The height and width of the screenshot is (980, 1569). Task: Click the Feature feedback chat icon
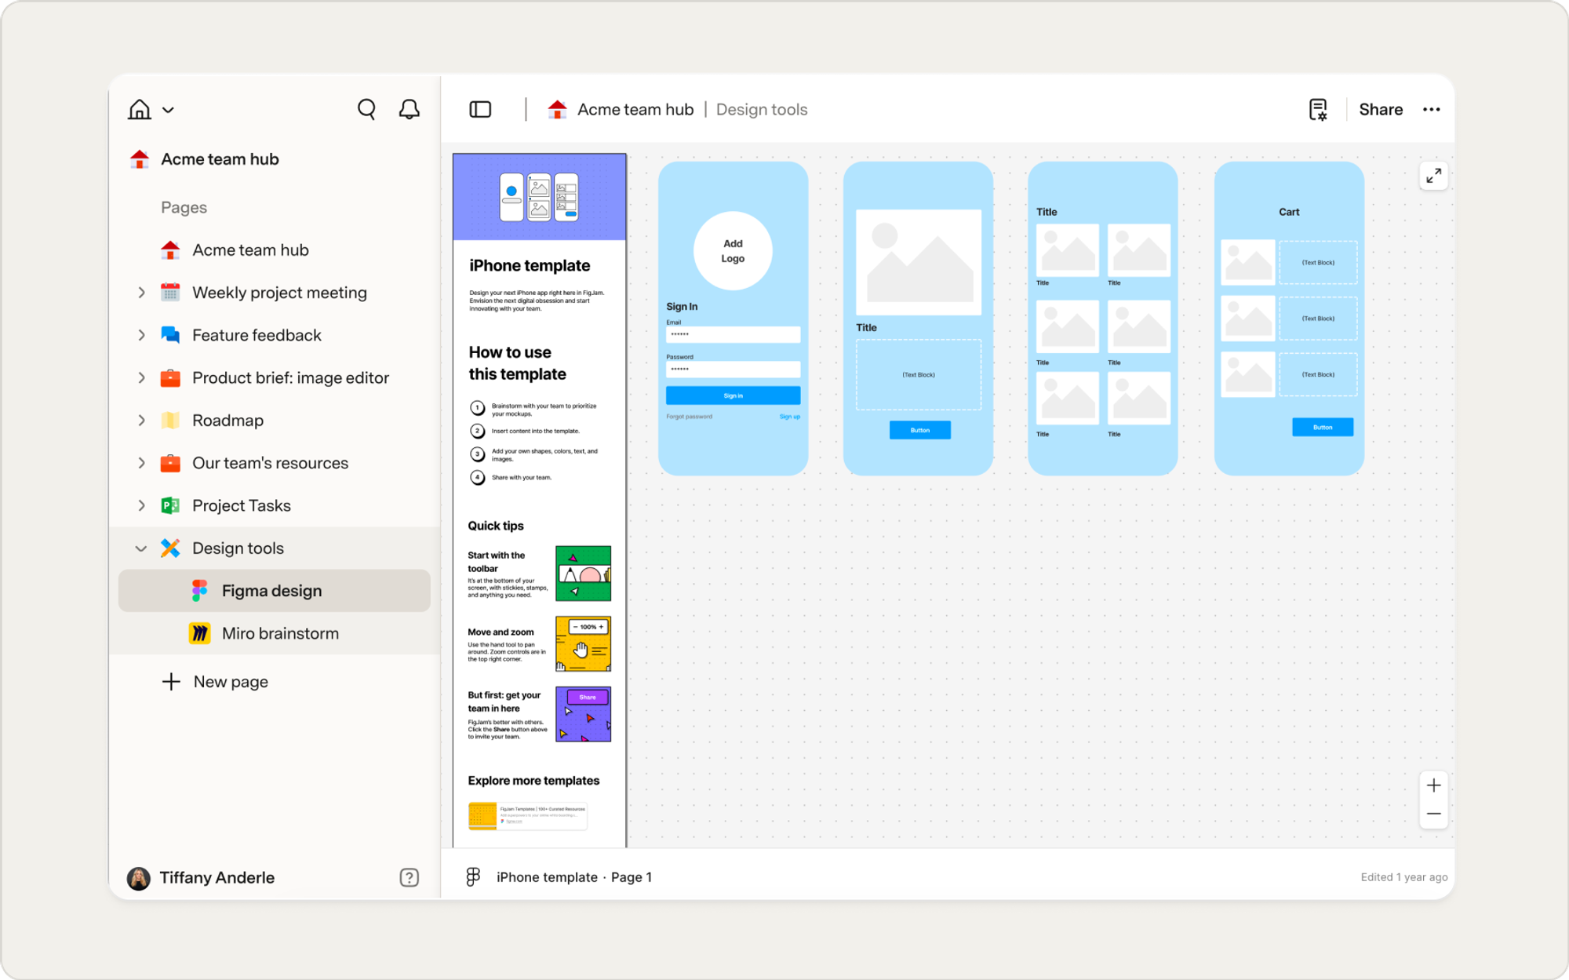coord(170,335)
